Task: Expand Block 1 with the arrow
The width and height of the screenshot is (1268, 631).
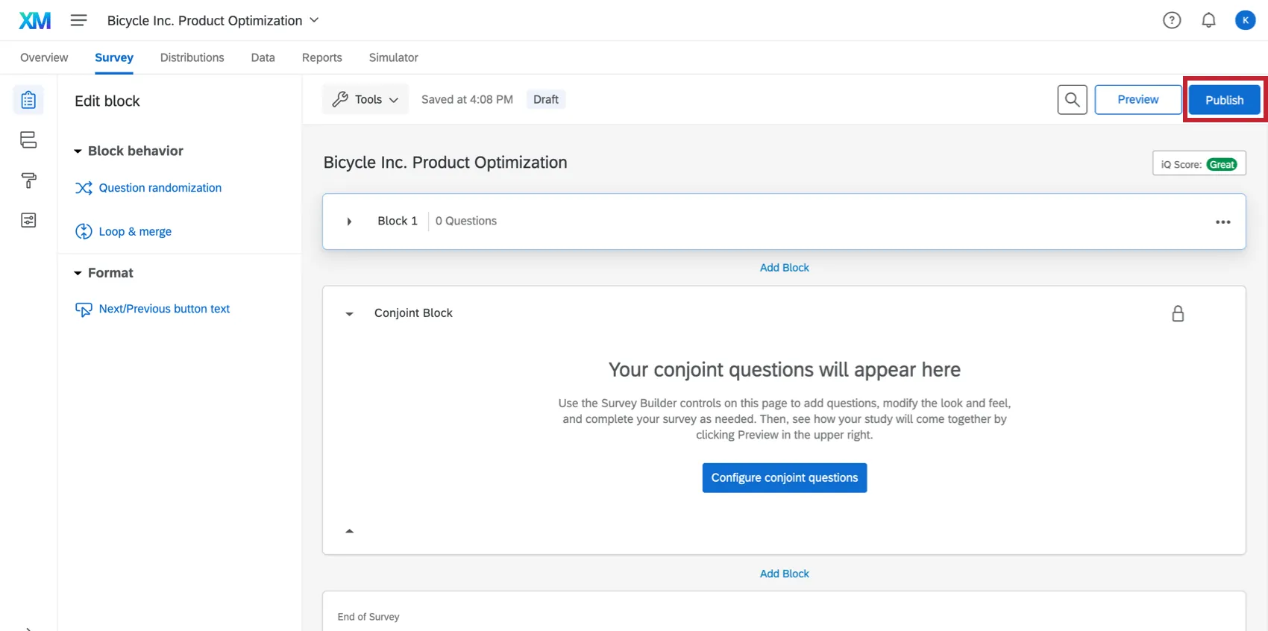Action: pos(349,222)
